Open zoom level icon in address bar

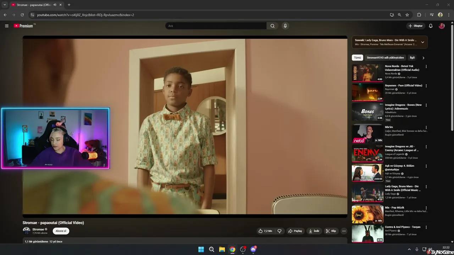[x=399, y=15]
